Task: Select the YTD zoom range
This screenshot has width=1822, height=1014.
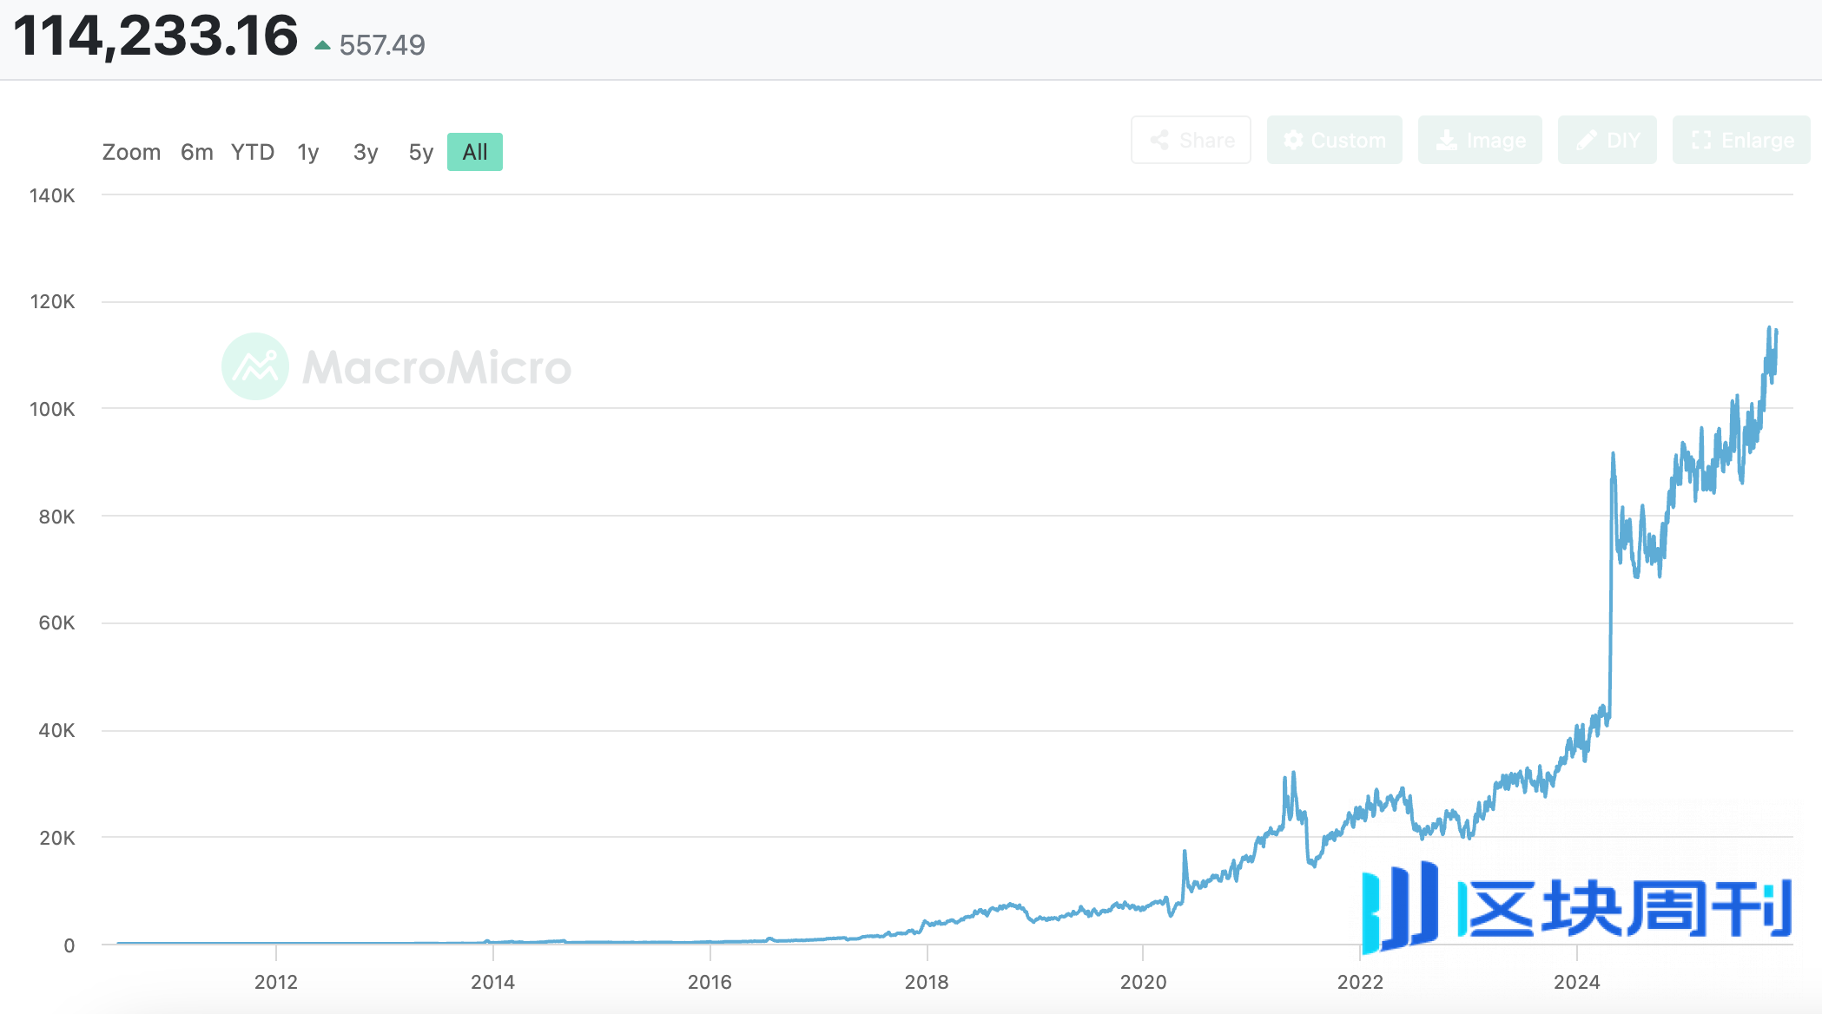Action: pyautogui.click(x=253, y=153)
